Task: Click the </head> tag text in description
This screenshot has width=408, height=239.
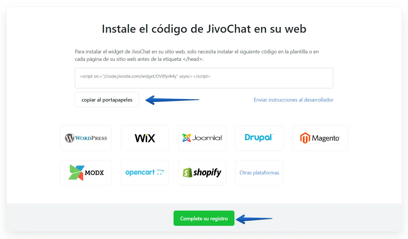Action: click(x=193, y=59)
